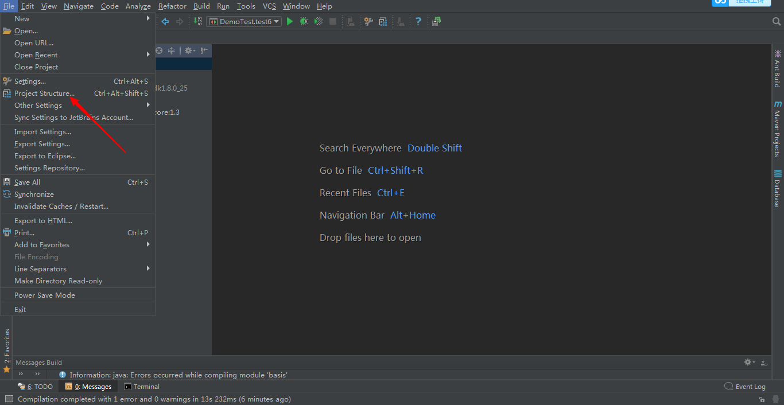Collapse All icon in project panel header

(171, 50)
